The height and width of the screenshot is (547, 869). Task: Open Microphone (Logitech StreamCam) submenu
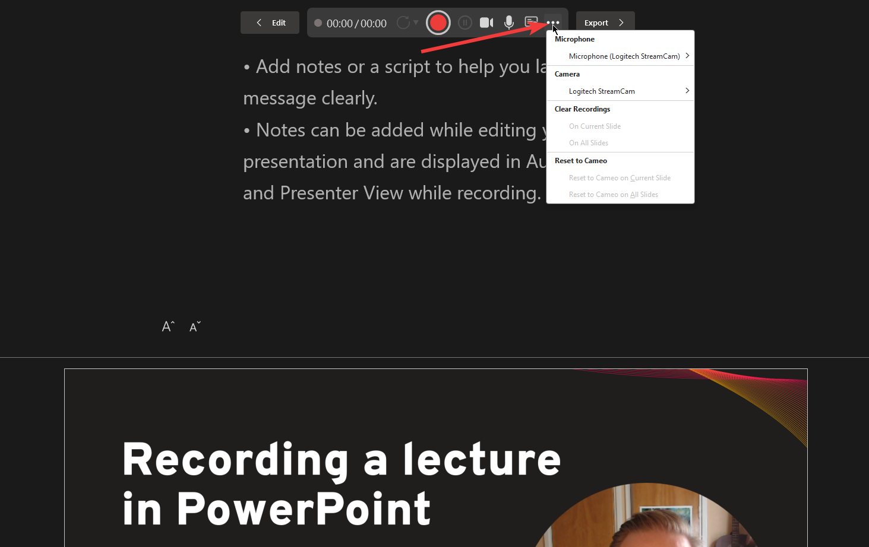620,56
